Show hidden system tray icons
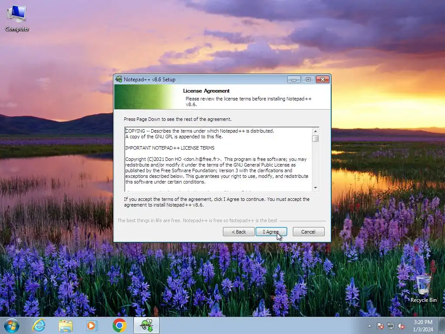This screenshot has width=445, height=334. pos(369,326)
